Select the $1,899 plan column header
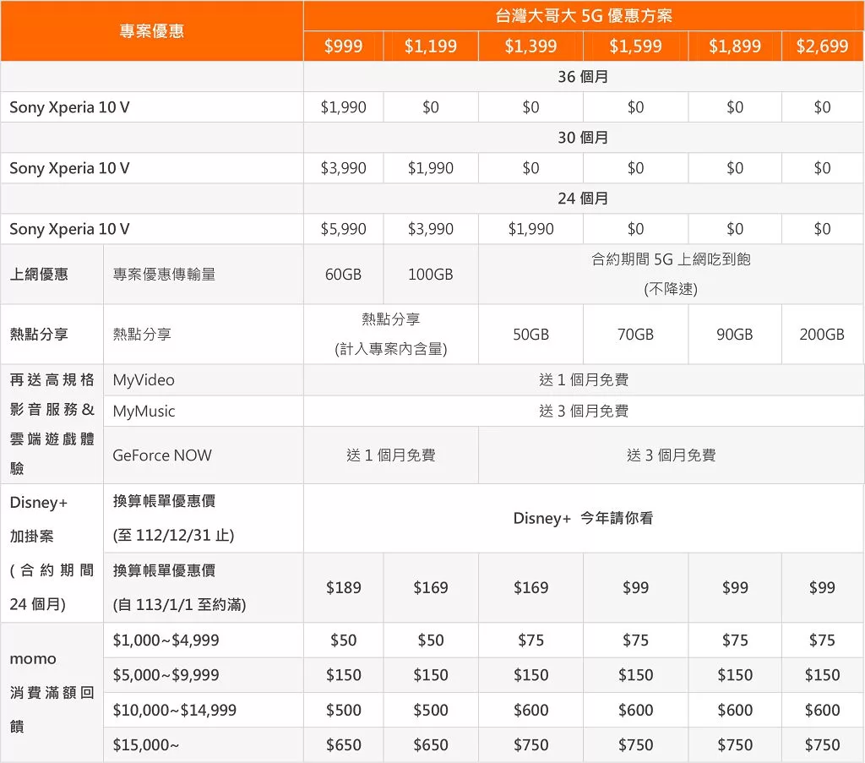The height and width of the screenshot is (763, 865). (735, 46)
